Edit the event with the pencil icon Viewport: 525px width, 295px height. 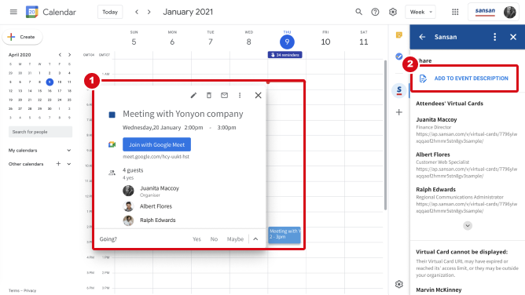coord(193,96)
